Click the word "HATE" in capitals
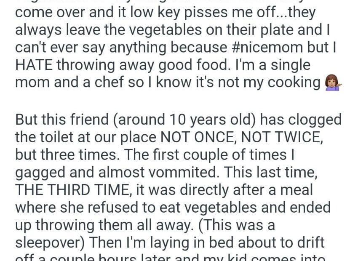Screen dimensions: 358x261 pyautogui.click(x=33, y=65)
